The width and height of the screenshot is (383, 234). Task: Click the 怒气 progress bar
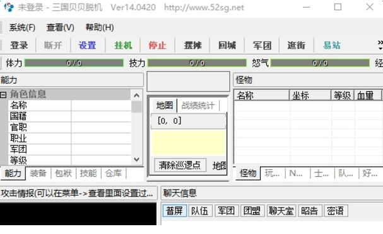coord(321,63)
